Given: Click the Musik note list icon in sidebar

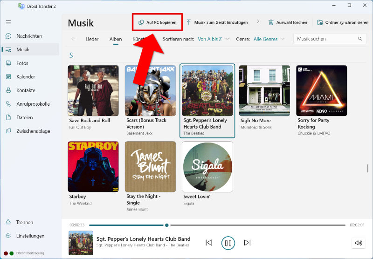Looking at the screenshot, I should pyautogui.click(x=8, y=50).
